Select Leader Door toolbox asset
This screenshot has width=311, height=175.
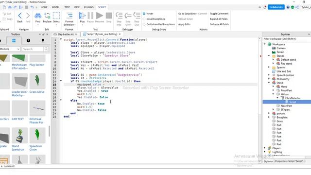click(x=19, y=85)
